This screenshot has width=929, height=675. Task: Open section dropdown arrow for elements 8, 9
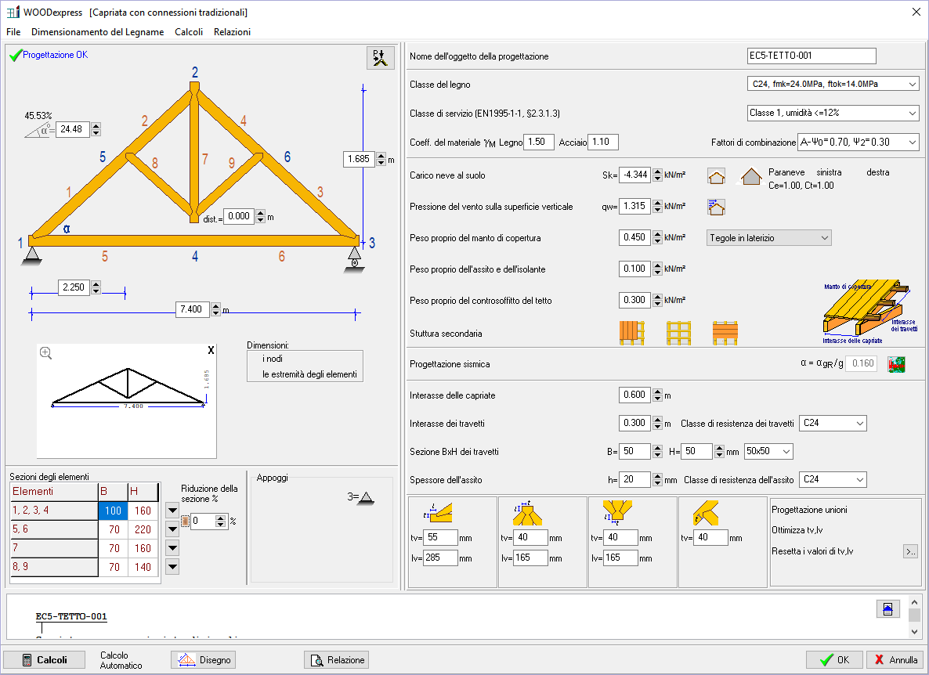(x=172, y=567)
